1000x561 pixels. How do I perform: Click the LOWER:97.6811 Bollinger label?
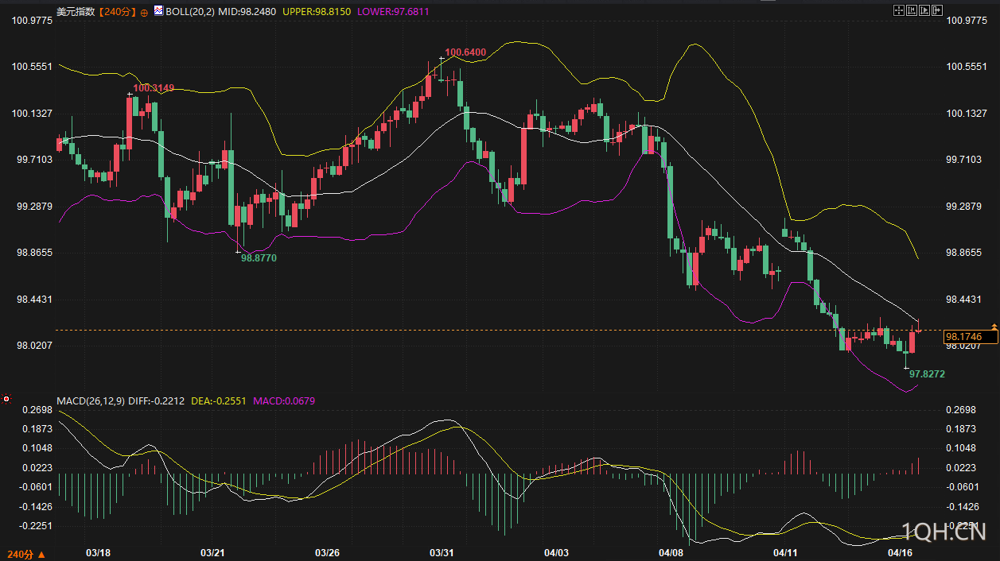point(393,12)
